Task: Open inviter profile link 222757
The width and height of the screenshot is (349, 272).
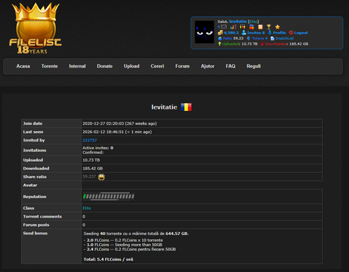Action: point(89,140)
